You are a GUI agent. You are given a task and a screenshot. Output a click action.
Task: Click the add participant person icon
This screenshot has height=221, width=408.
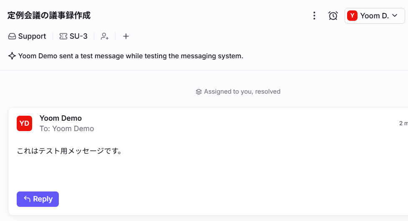105,36
